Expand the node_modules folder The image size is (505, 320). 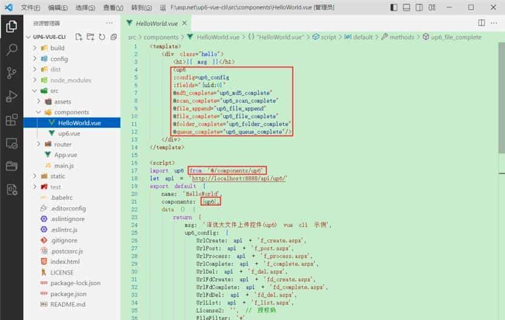point(70,80)
